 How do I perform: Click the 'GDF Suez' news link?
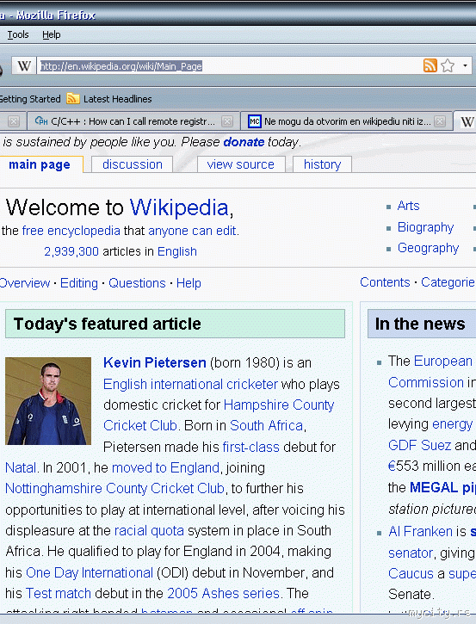[419, 445]
